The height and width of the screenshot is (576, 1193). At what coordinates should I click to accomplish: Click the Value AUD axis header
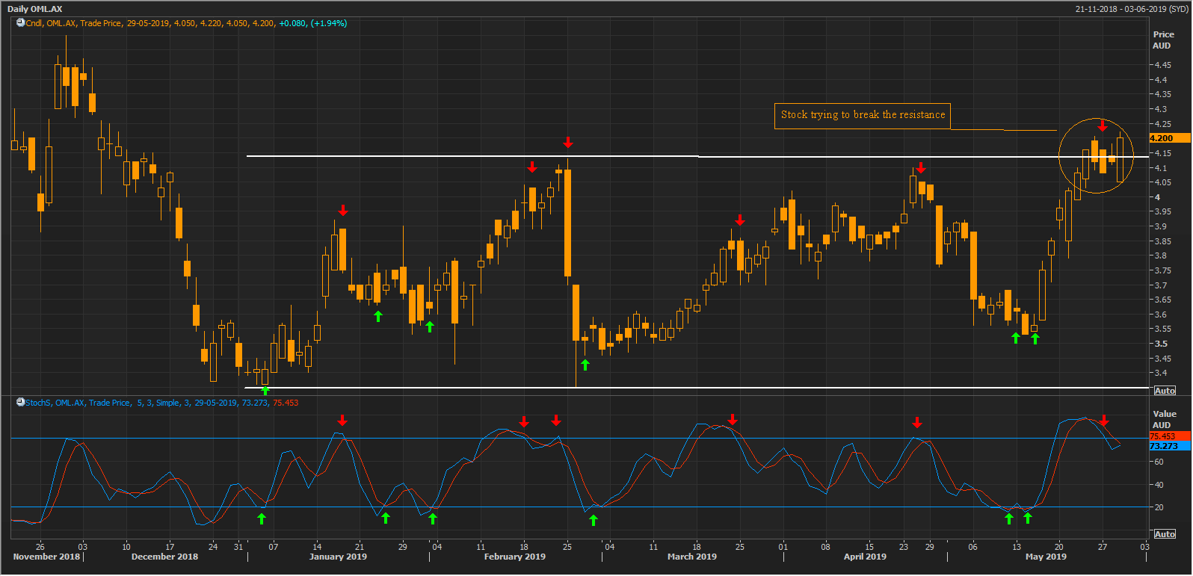coord(1164,419)
